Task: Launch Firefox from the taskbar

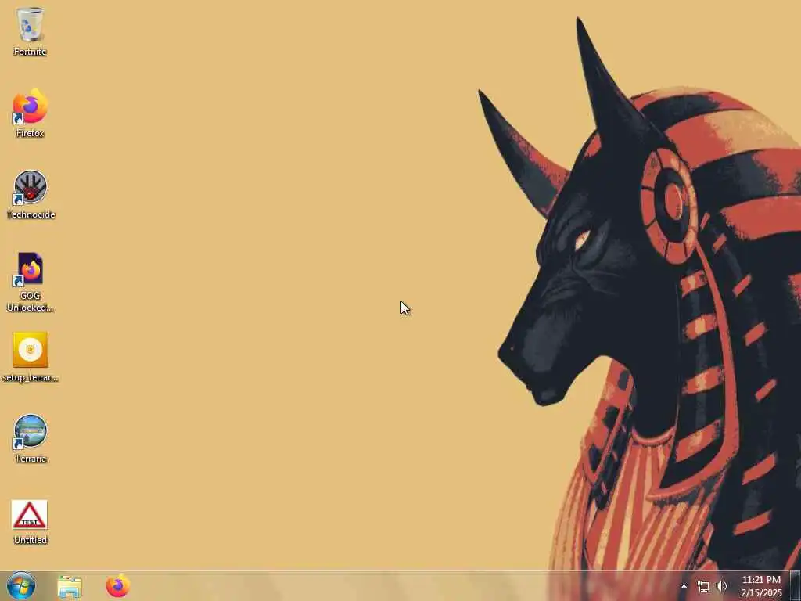Action: coord(118,585)
